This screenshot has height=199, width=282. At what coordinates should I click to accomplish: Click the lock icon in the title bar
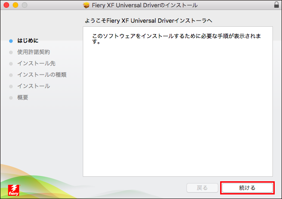pyautogui.click(x=277, y=5)
